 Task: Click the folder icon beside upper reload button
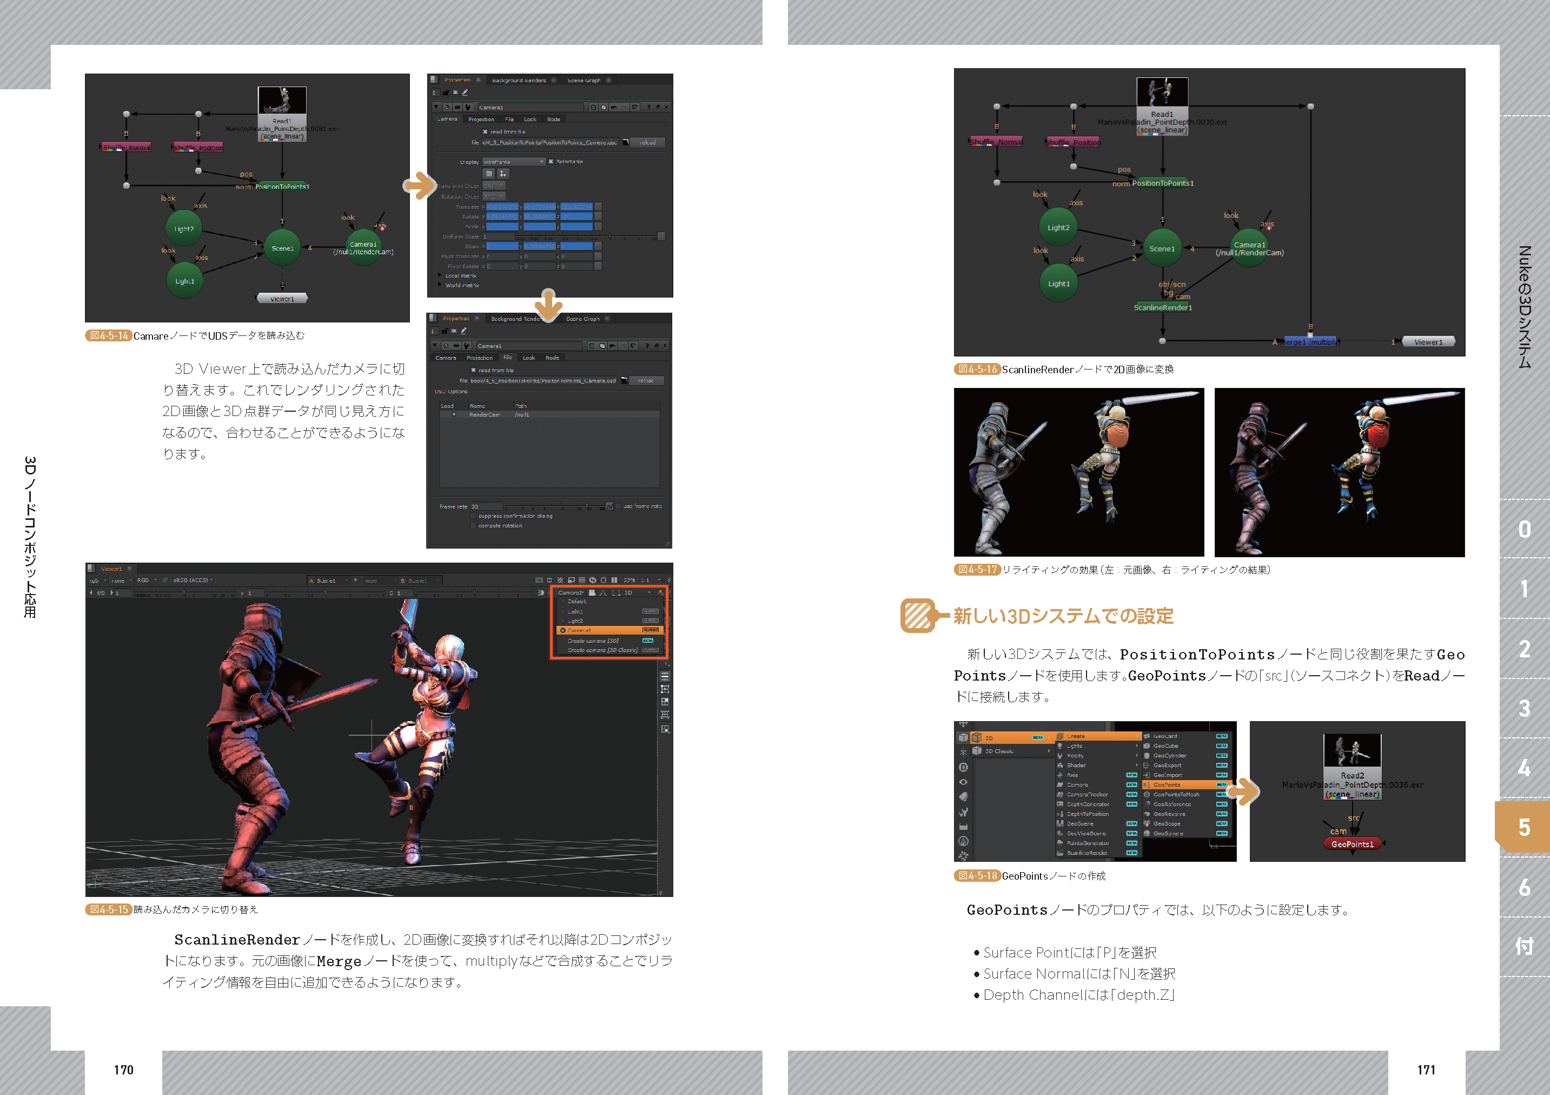(x=626, y=142)
